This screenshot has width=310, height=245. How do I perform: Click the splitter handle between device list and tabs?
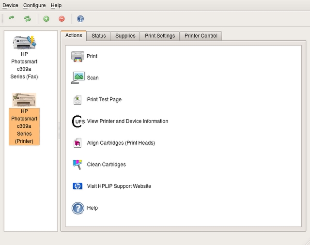tap(59, 131)
